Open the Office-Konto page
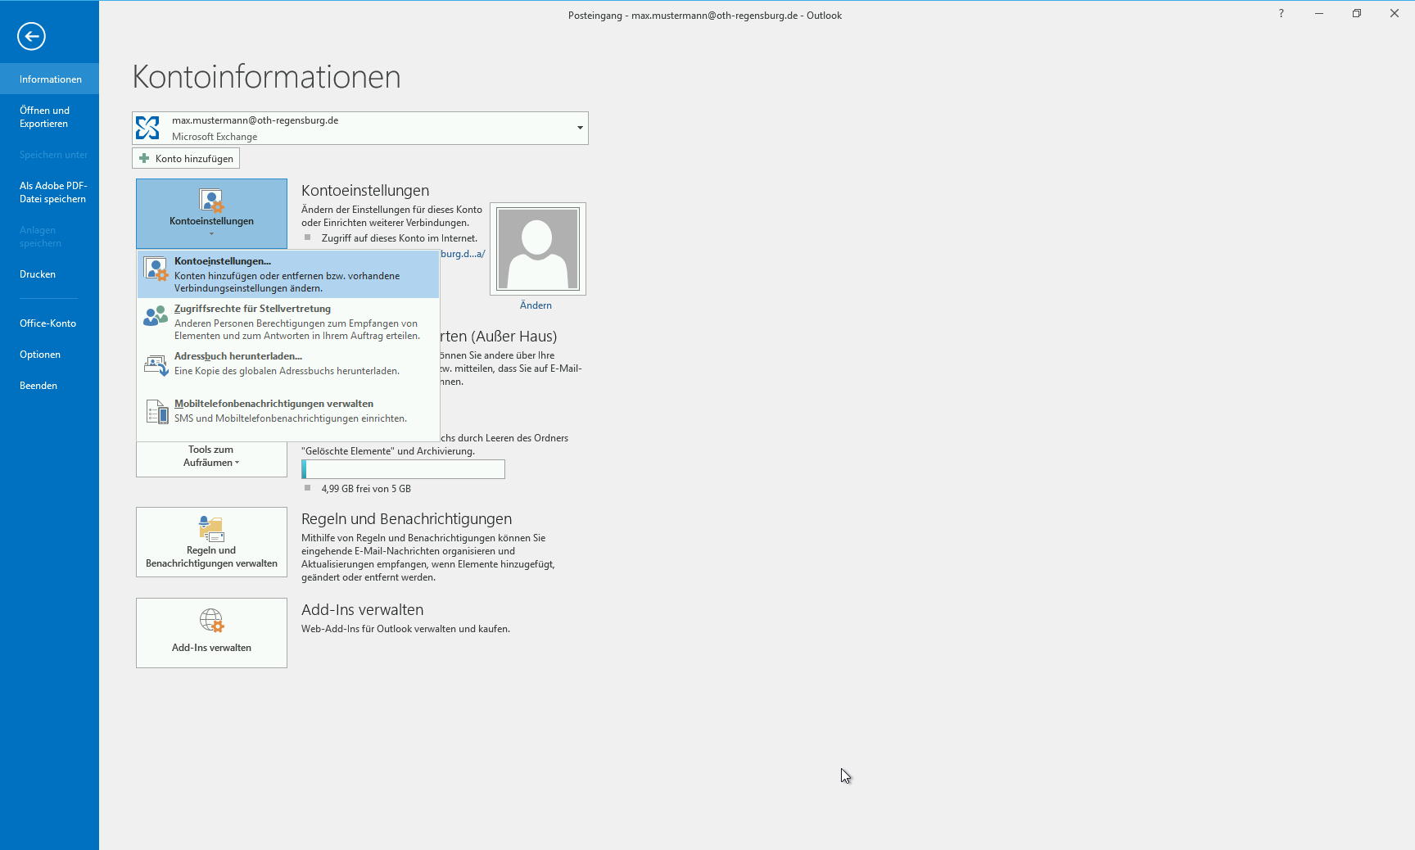1415x850 pixels. [47, 323]
